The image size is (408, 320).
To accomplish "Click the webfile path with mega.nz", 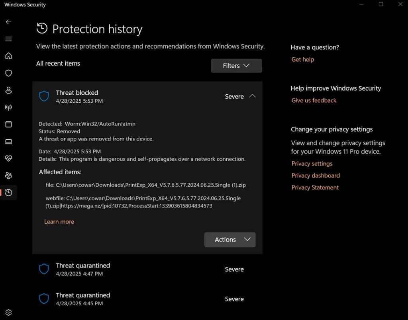I will tap(143, 202).
